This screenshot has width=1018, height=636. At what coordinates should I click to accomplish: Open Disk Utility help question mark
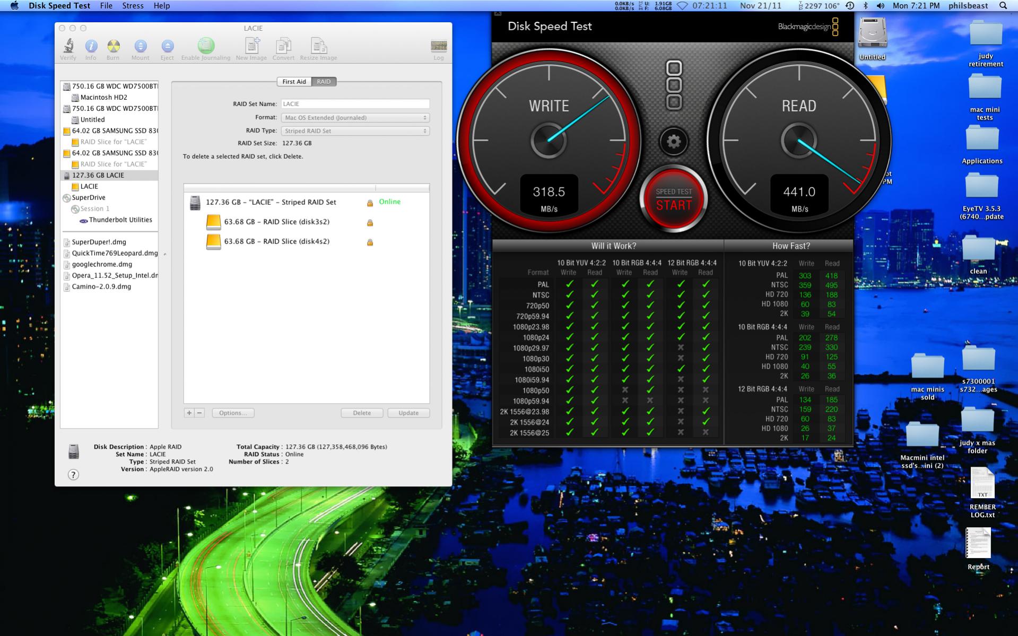pos(74,475)
